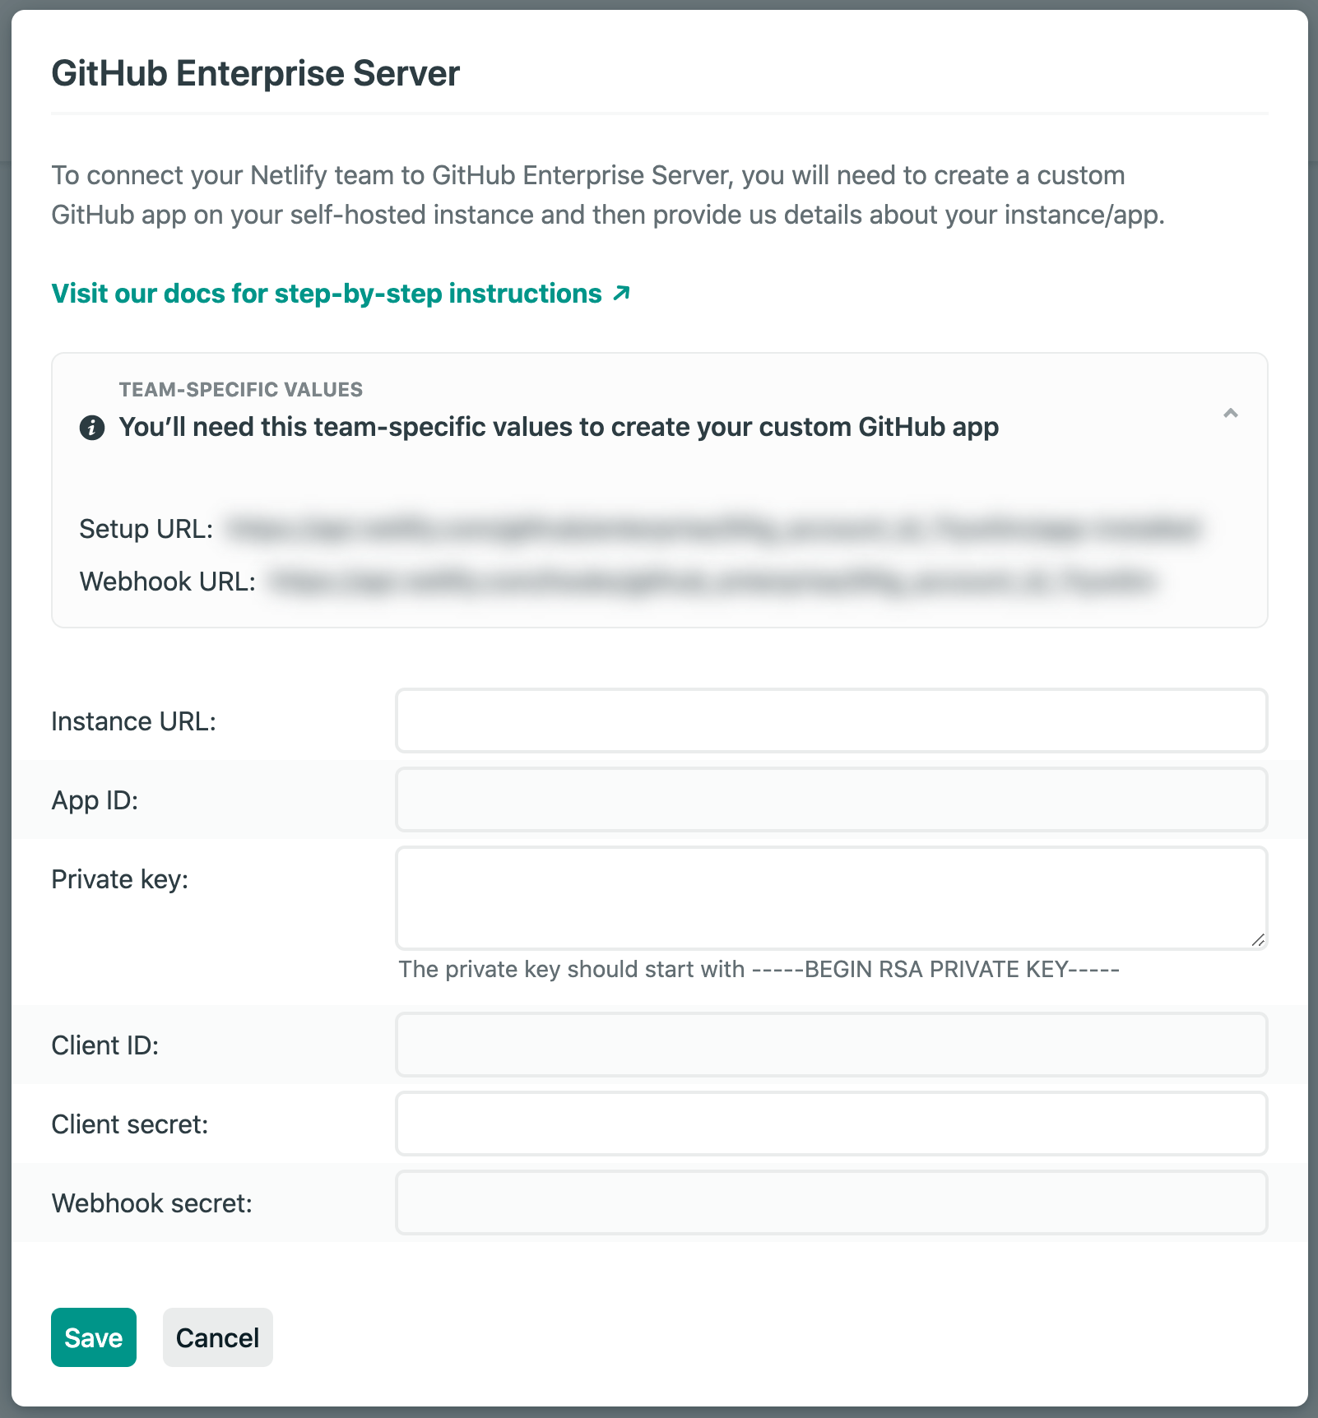Click the arrow icon next to docs link
Screen dimensions: 1318x1418
click(x=620, y=292)
